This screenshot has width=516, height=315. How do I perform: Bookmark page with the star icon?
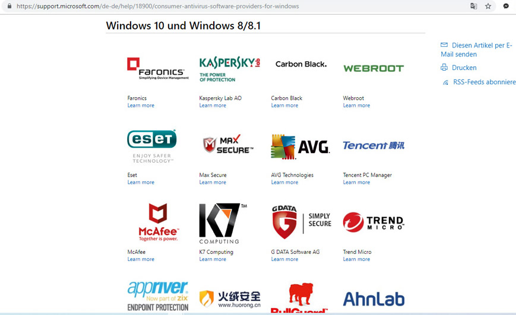488,6
